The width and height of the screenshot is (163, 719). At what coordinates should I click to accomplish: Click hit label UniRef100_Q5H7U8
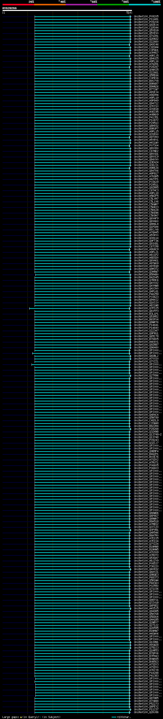coord(146,614)
